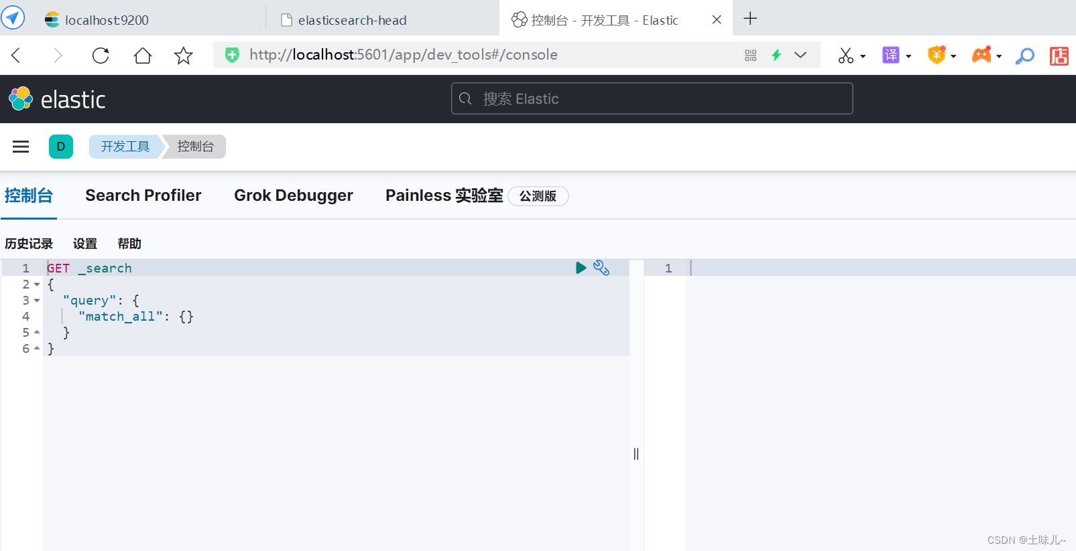
Task: Toggle the fold marker at line 5
Action: coord(37,332)
